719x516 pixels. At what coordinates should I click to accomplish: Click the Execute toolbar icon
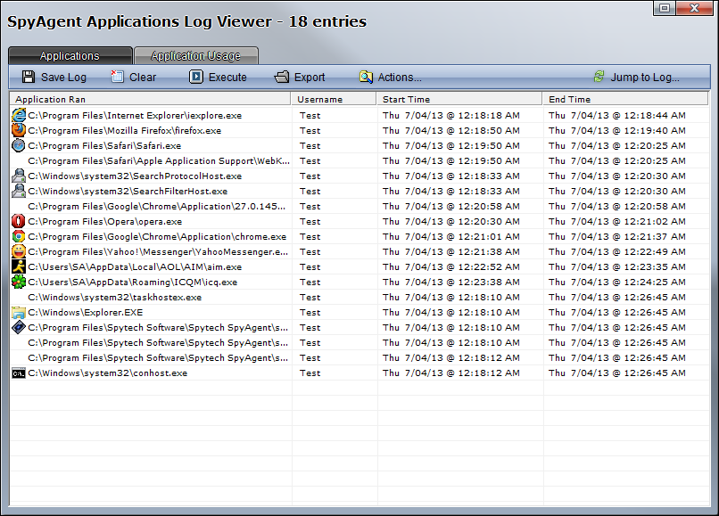tap(196, 78)
